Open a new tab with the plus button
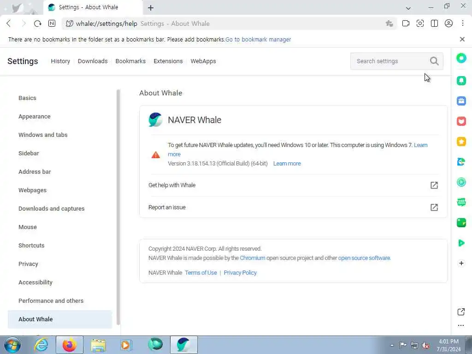The width and height of the screenshot is (472, 354). pos(151,8)
